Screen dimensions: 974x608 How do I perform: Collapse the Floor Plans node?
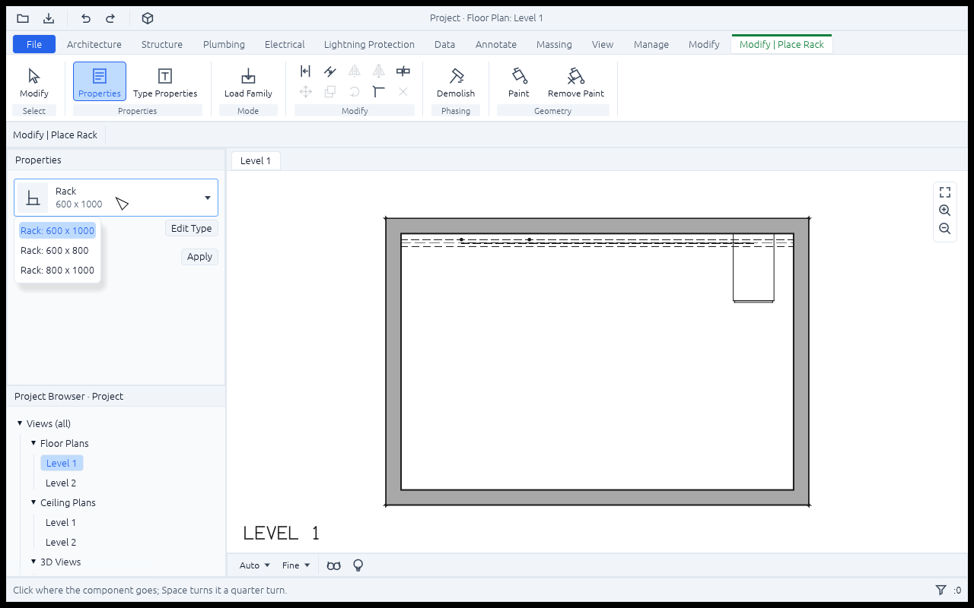tap(33, 443)
